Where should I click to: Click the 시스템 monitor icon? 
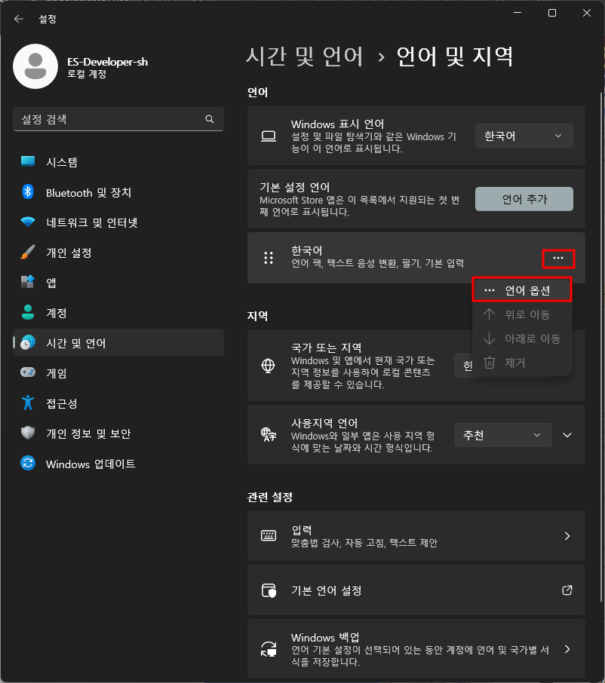click(28, 161)
